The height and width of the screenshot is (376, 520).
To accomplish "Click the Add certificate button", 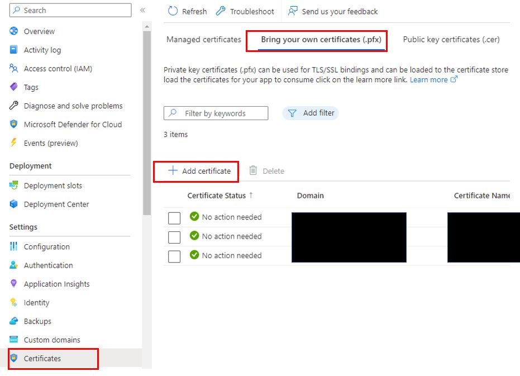I will point(196,170).
